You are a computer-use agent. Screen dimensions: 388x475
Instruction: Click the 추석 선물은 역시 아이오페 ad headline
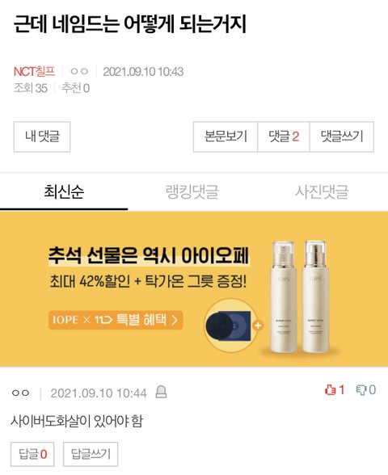click(149, 255)
